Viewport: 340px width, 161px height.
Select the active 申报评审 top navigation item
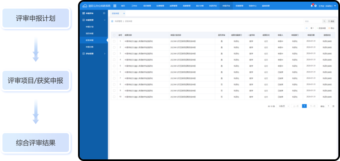[226, 6]
